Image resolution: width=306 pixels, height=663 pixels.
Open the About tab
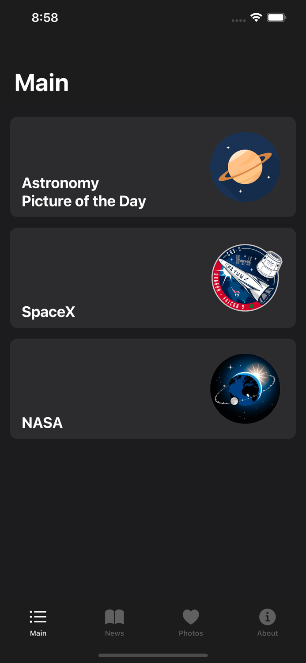[x=268, y=622]
